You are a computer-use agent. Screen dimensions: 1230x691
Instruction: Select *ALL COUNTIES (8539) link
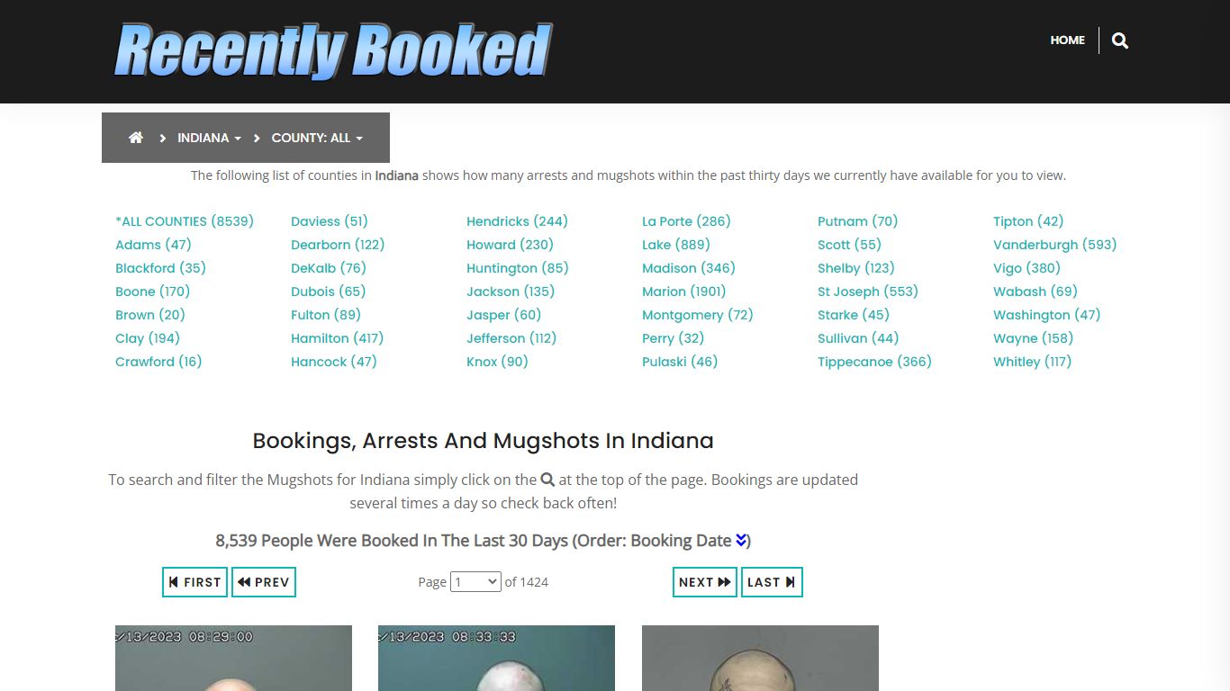pos(185,221)
